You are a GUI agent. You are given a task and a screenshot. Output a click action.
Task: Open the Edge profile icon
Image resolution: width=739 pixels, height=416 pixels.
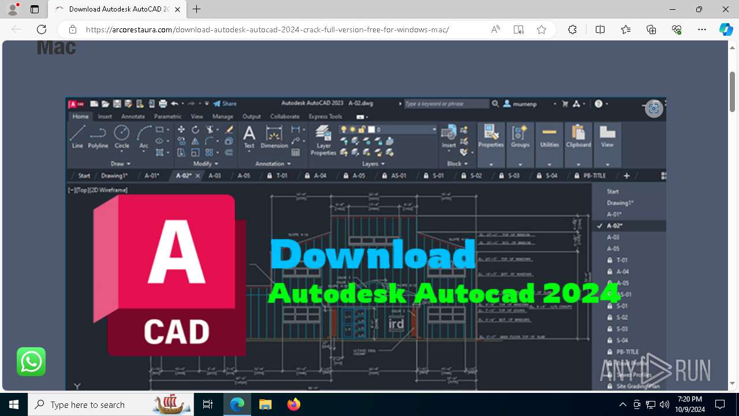pyautogui.click(x=12, y=9)
